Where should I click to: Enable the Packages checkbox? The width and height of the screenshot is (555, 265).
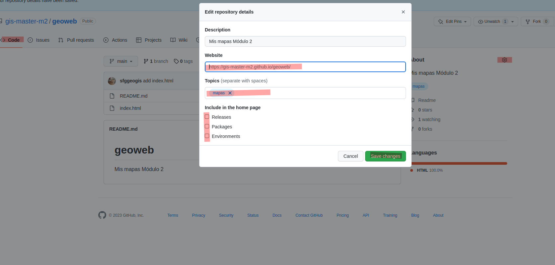207,126
